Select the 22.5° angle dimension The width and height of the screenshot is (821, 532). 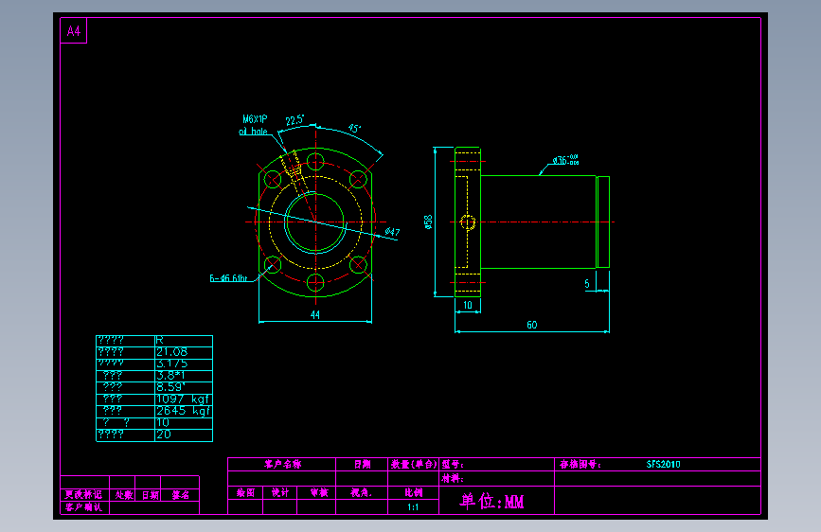294,120
